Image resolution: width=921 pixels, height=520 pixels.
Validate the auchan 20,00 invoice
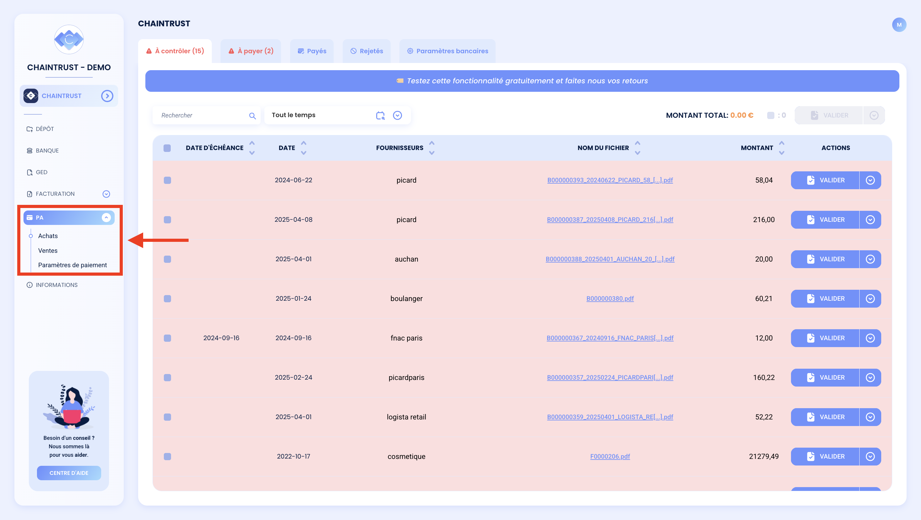coord(825,259)
